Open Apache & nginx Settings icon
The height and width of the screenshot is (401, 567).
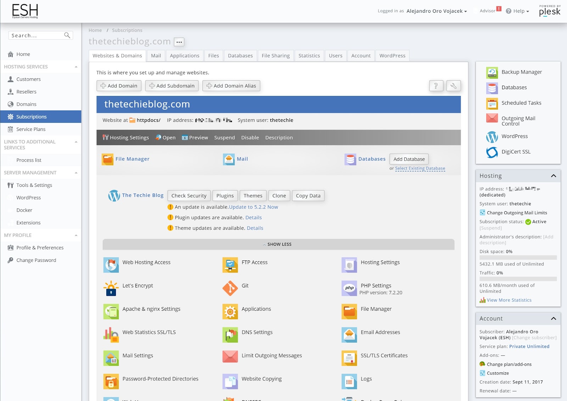click(111, 311)
